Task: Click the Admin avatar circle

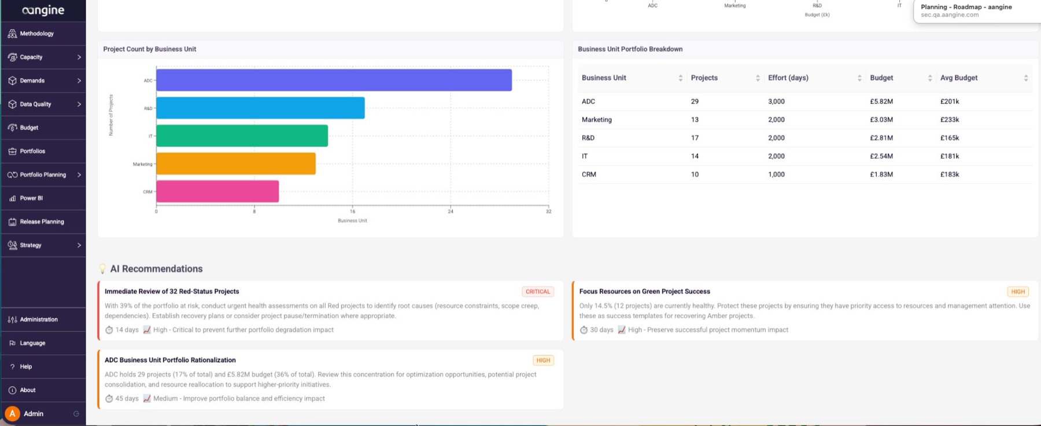Action: tap(12, 414)
